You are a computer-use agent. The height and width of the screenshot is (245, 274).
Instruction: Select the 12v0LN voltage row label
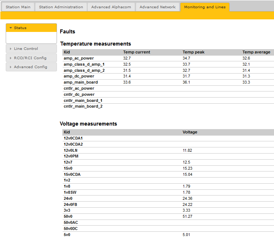coord(71,150)
